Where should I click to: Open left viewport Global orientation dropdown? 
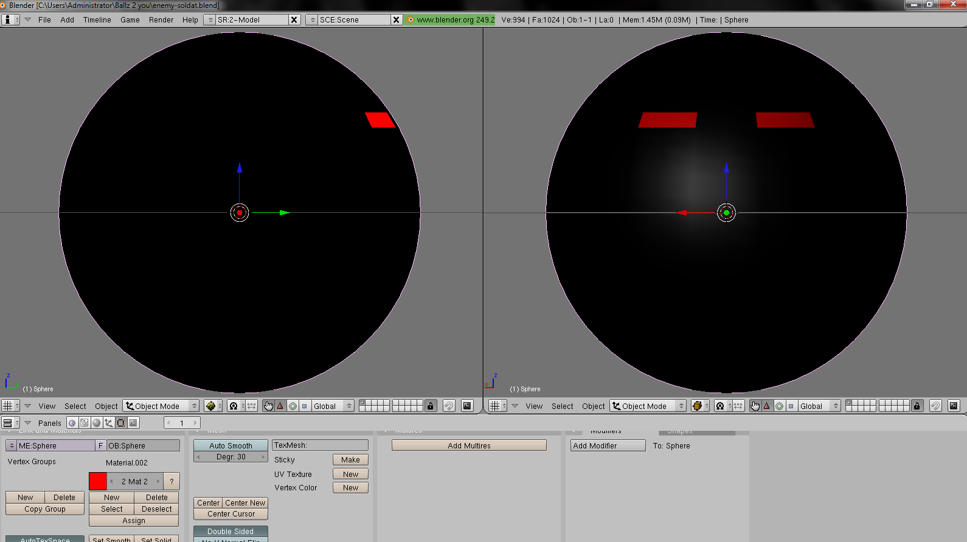333,406
